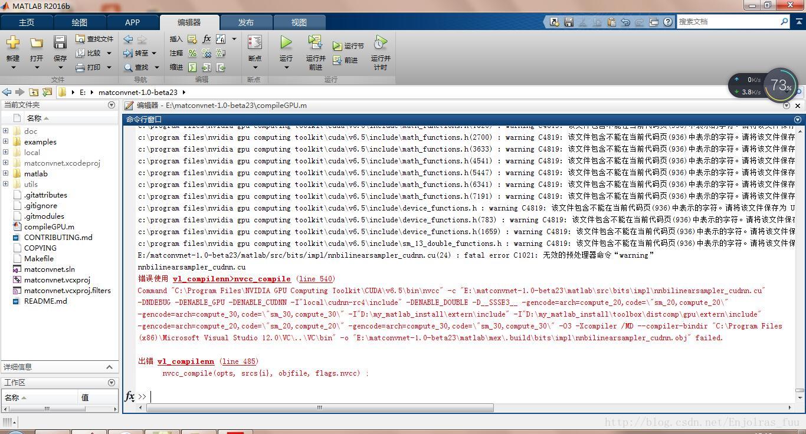Click the uncomment icon with the cross
This screenshot has width=806, height=434.
pyautogui.click(x=207, y=53)
